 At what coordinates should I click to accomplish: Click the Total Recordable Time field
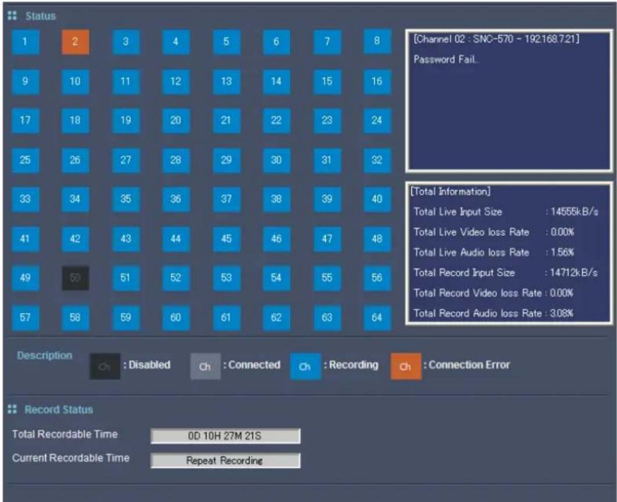point(225,436)
